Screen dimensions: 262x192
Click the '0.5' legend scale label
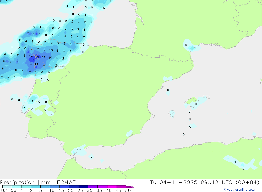14,190
